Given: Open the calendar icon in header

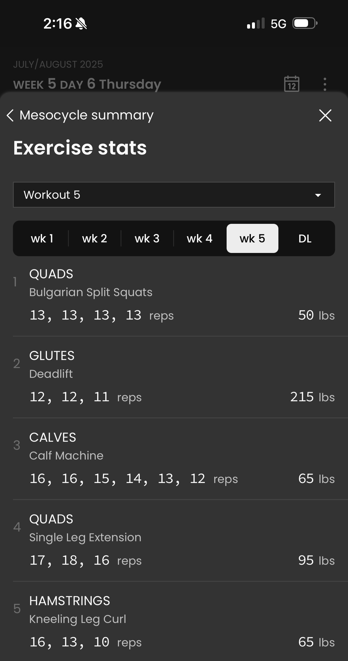Looking at the screenshot, I should [292, 84].
